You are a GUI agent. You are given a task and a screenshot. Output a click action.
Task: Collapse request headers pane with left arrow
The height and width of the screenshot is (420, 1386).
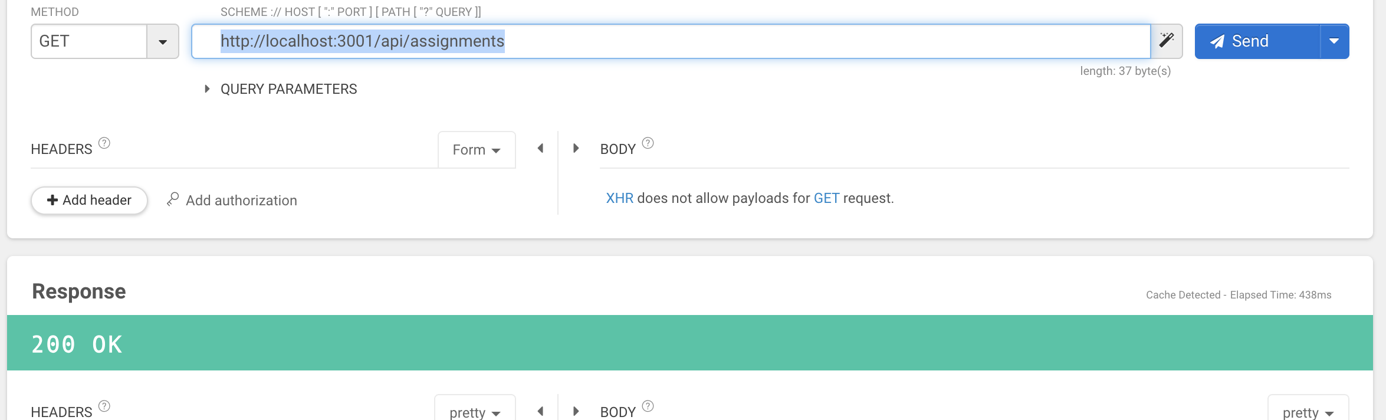(540, 149)
